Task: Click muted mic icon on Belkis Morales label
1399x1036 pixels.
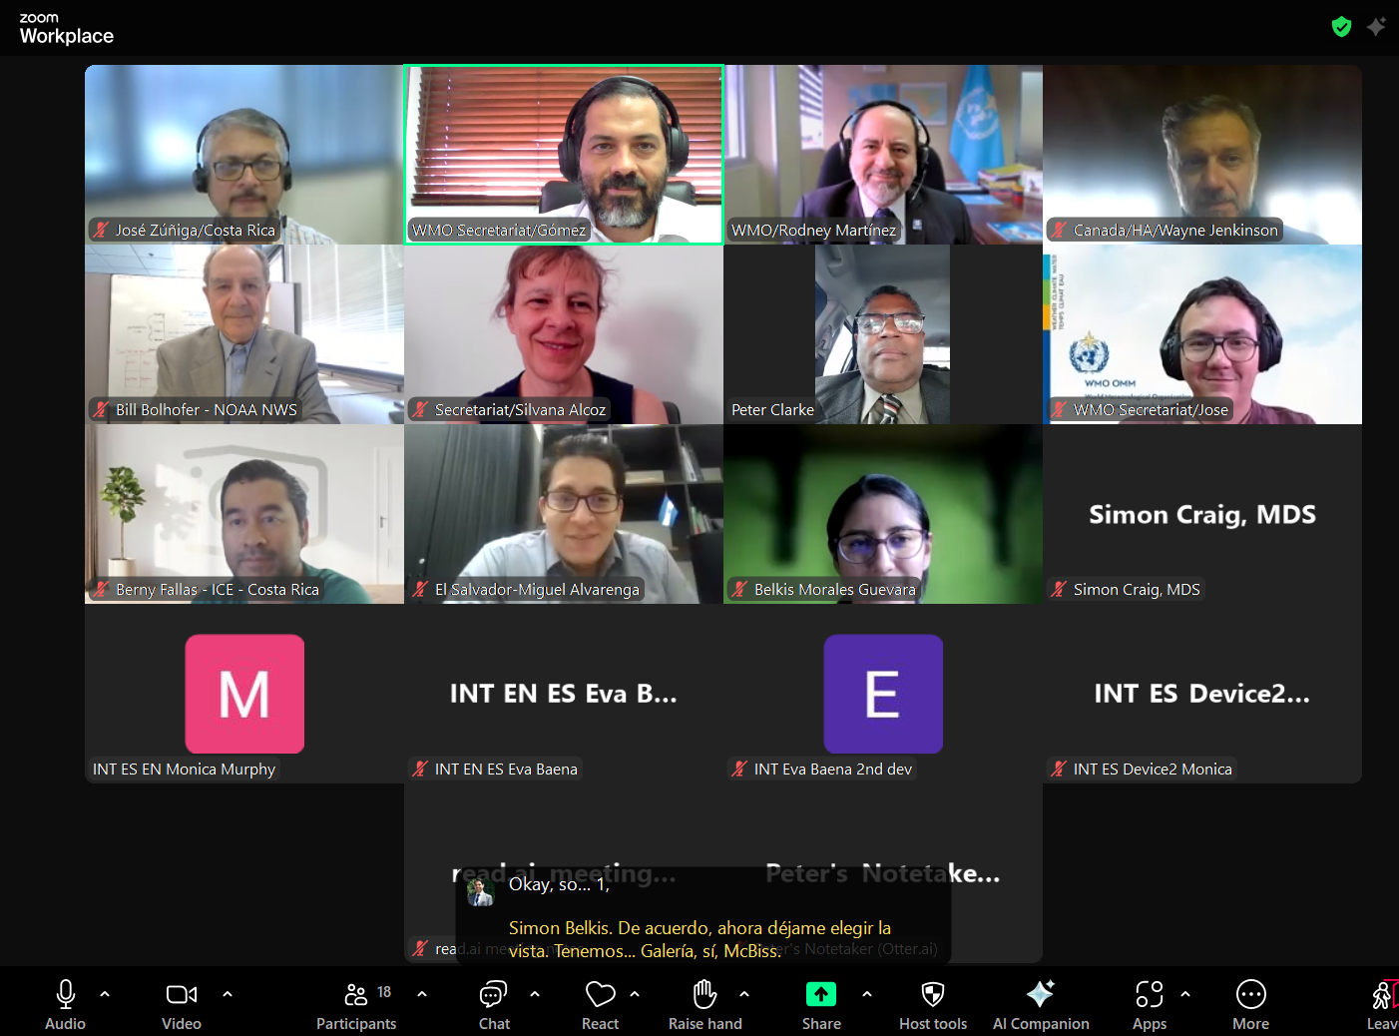Action: (739, 589)
